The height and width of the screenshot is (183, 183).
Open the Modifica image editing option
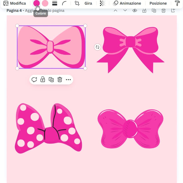coord(15,3)
